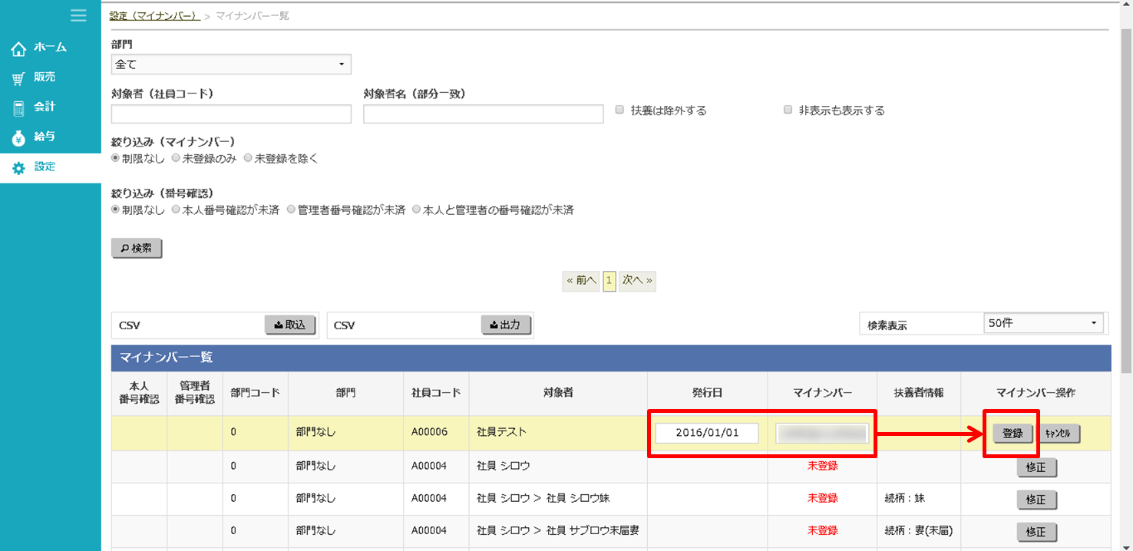Select 本人番号確認が未済 radio option
1133x551 pixels.
176,209
